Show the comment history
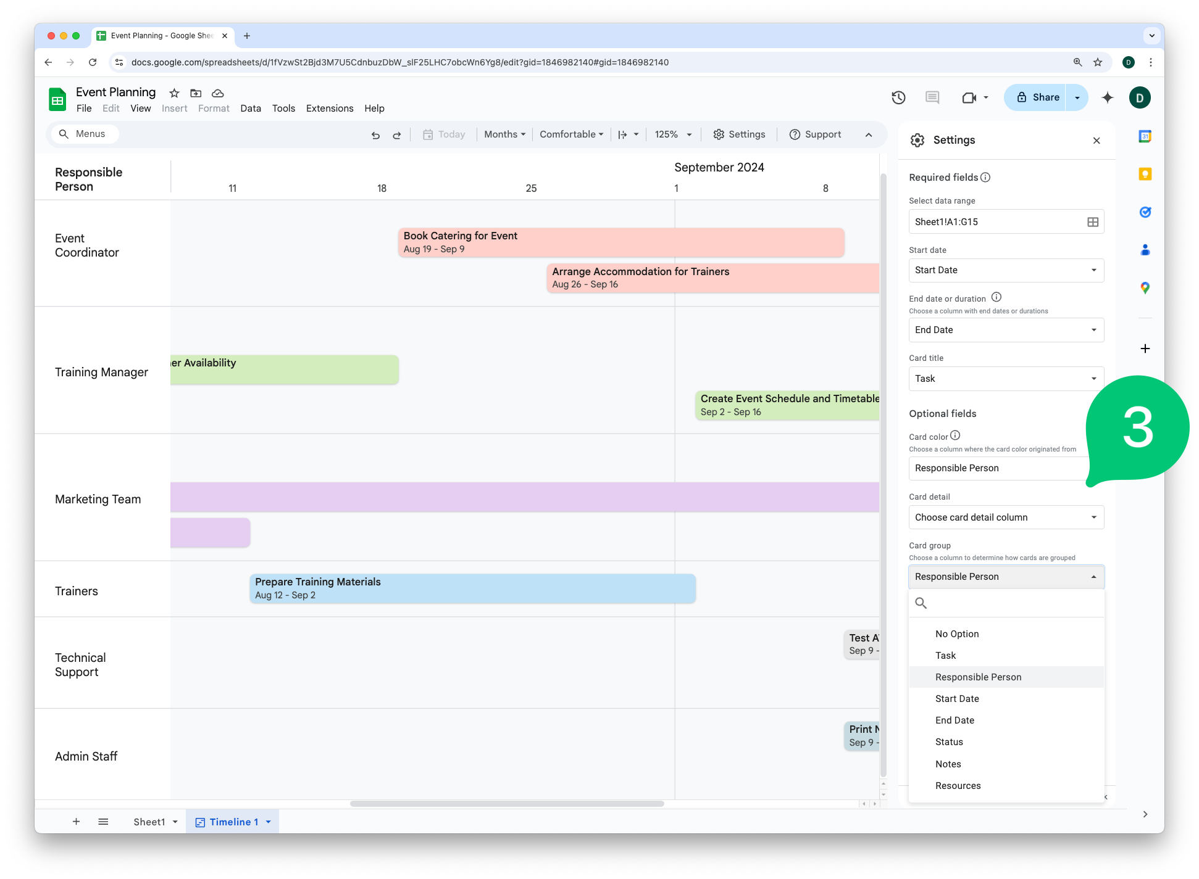Image resolution: width=1199 pixels, height=879 pixels. tap(932, 97)
